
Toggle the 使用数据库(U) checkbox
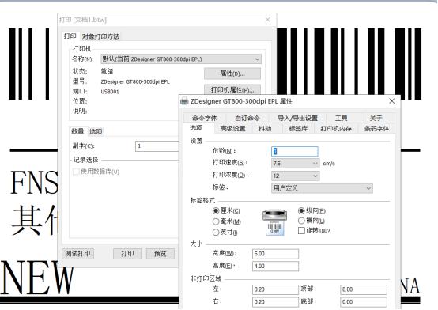(76, 172)
